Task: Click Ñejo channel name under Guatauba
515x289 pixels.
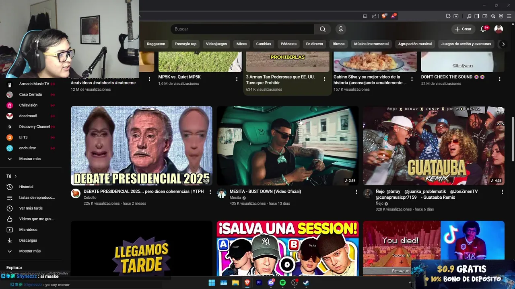Action: point(379,204)
